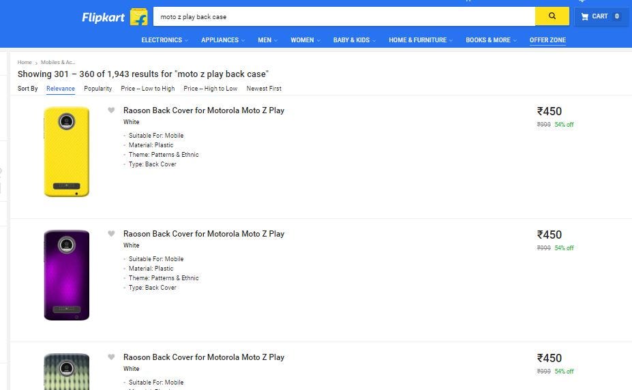The image size is (632, 390).
Task: Expand the Appliances menu
Action: point(223,40)
